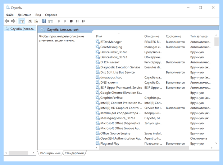Toggle the action pane toolbar icon

(50, 21)
